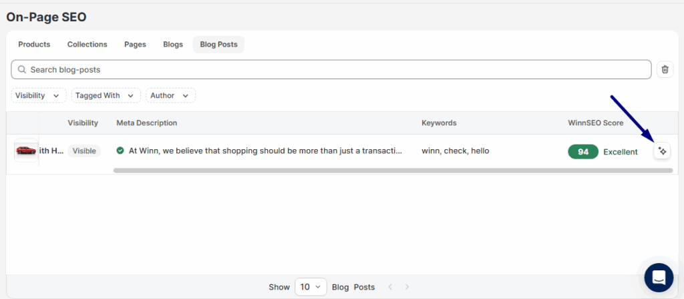
Task: Click the Keywords column header
Action: (439, 123)
